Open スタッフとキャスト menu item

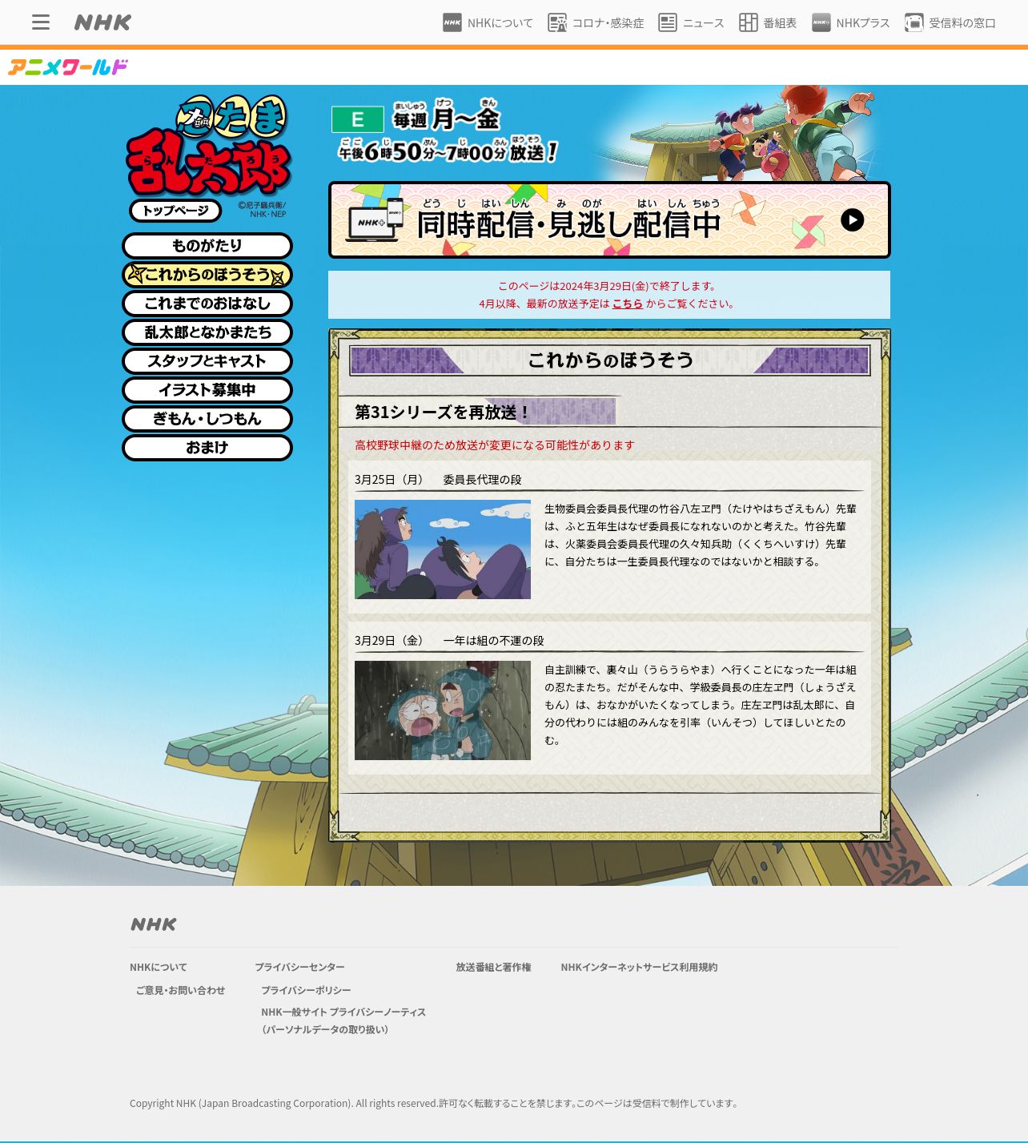click(207, 361)
